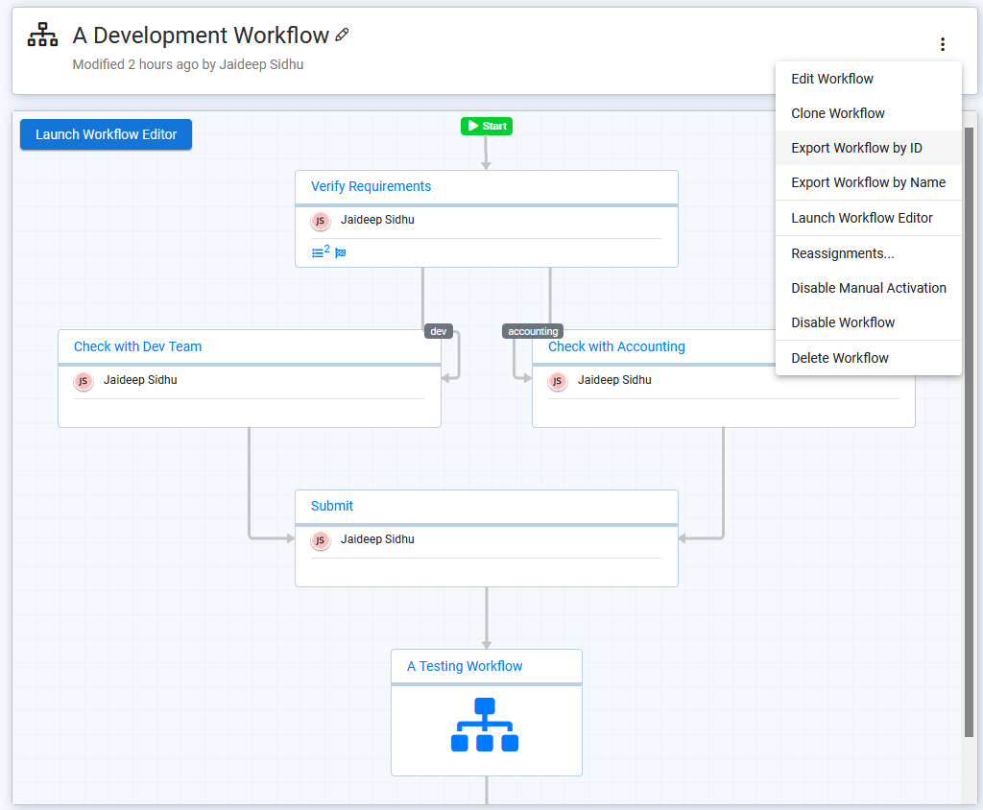Open the Check with Dev Team step
The height and width of the screenshot is (810, 983).
138,346
